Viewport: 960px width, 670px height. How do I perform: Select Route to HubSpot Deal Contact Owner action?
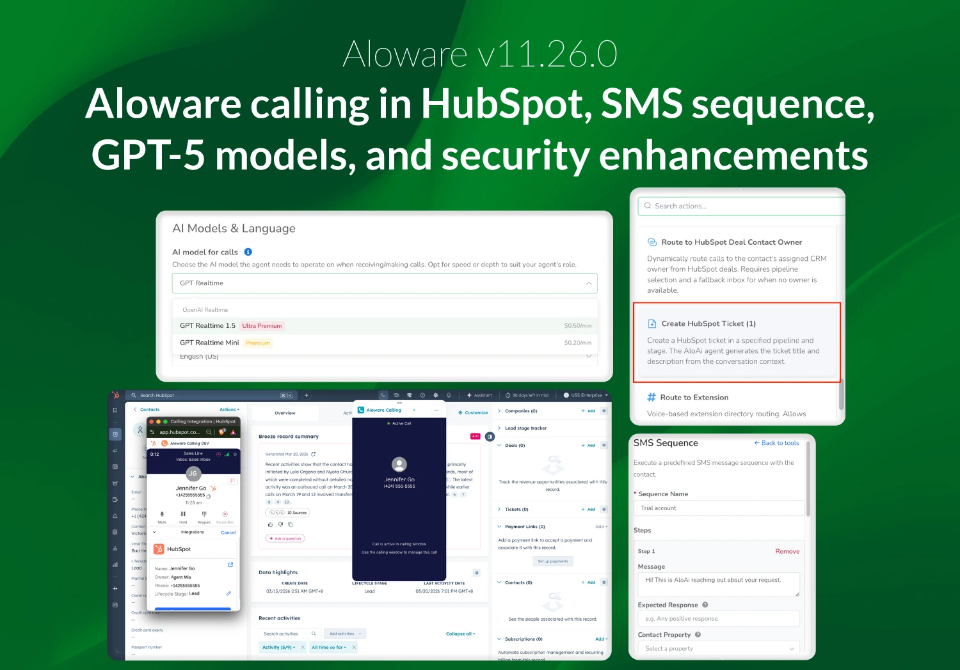737,265
